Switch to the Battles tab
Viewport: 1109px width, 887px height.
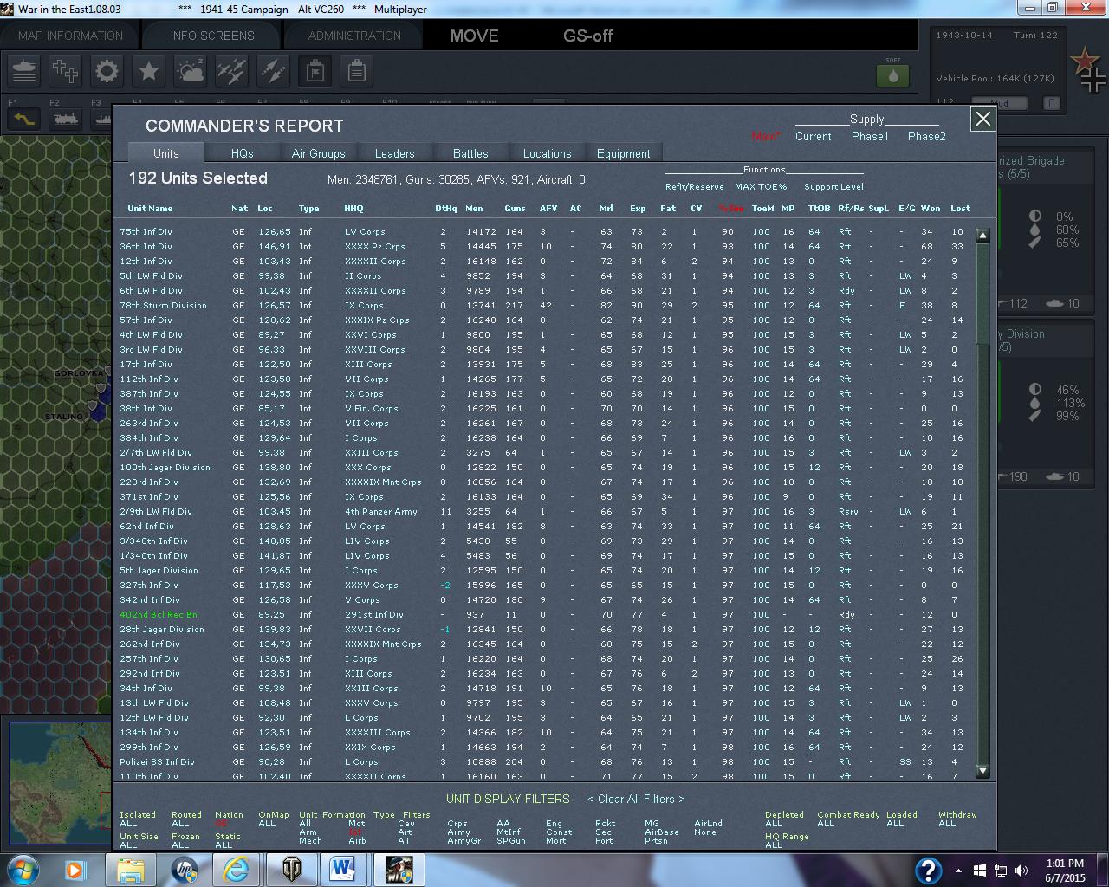coord(471,153)
